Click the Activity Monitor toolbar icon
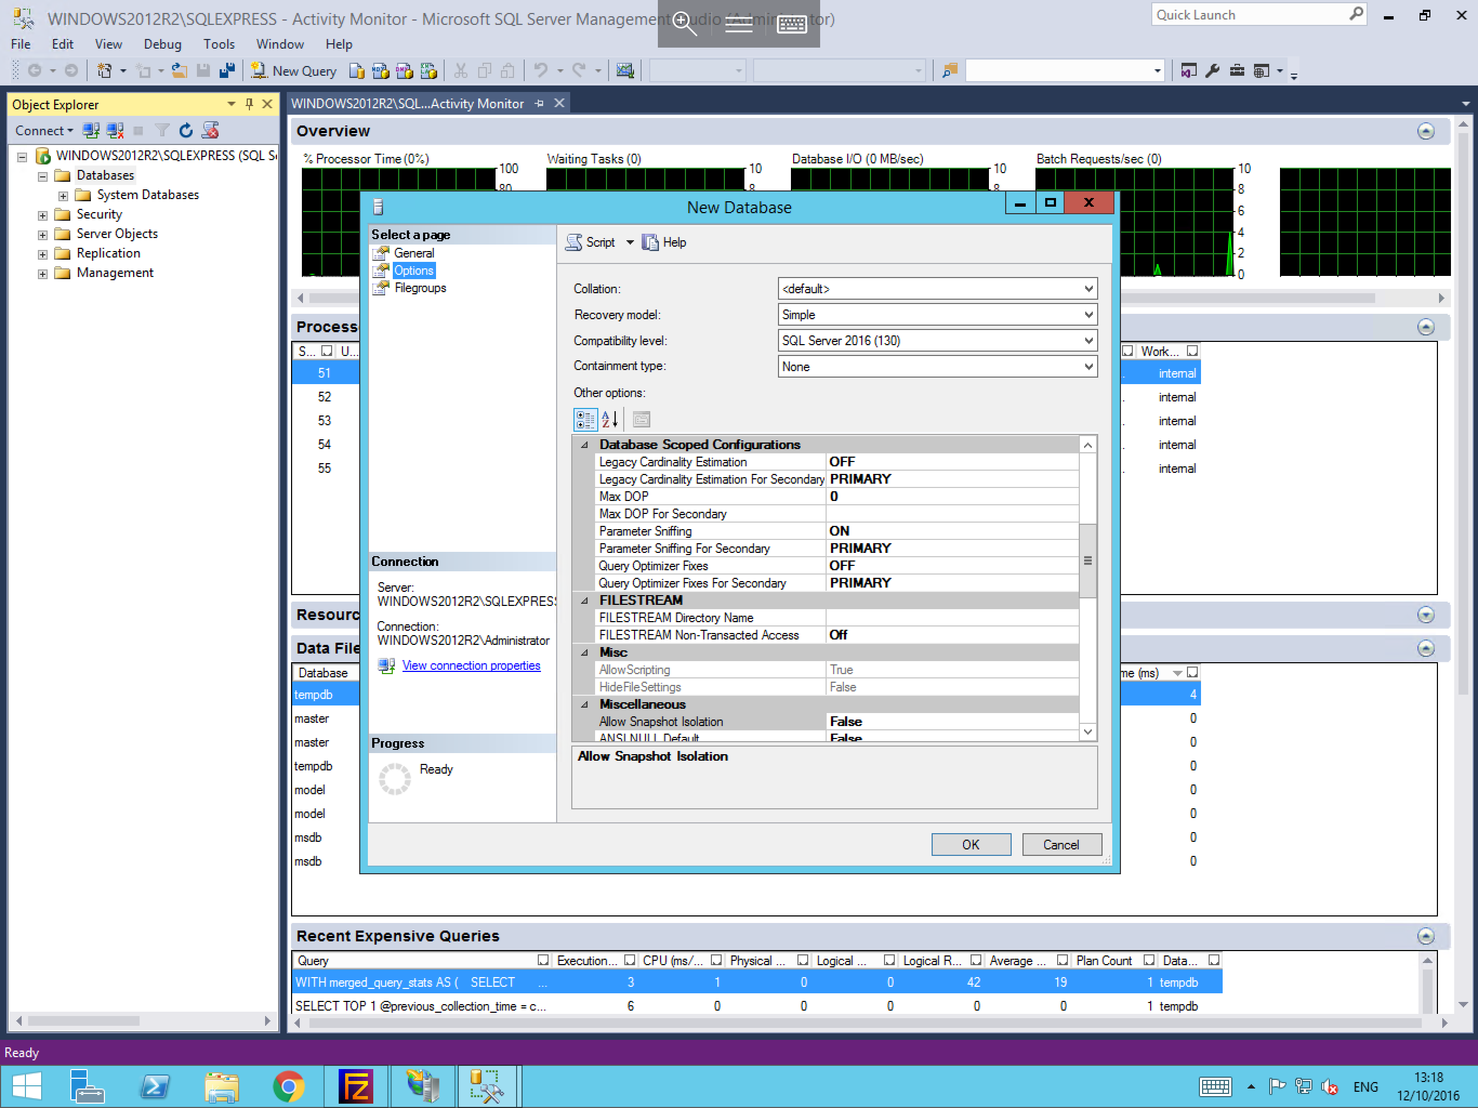 pyautogui.click(x=625, y=71)
